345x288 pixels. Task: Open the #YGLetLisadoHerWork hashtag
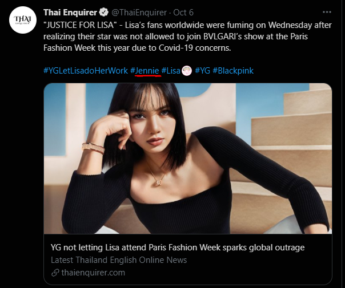pos(85,71)
